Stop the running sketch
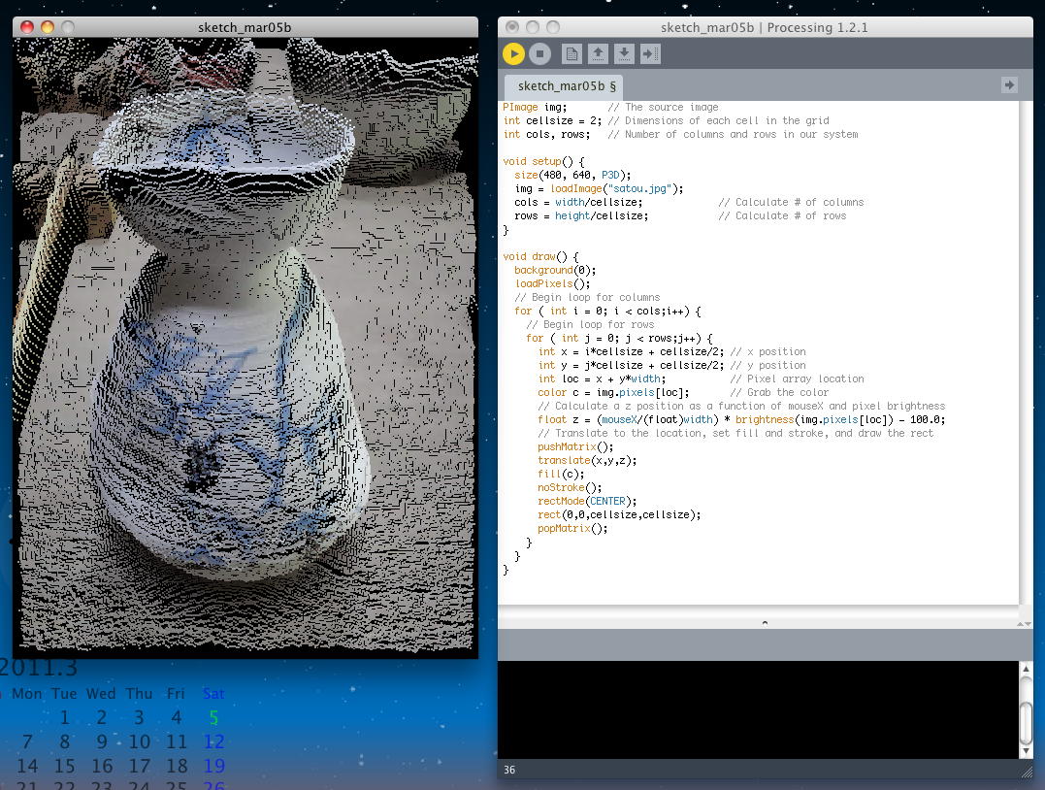The width and height of the screenshot is (1045, 790). (539, 54)
